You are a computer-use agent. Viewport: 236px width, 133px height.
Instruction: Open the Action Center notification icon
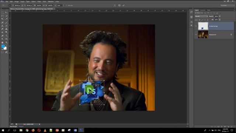[x=232, y=130]
